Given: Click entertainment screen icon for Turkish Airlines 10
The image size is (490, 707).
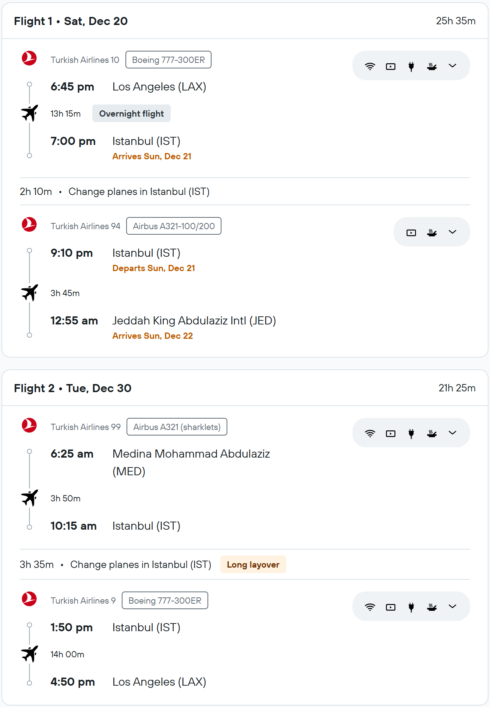Looking at the screenshot, I should coord(390,66).
